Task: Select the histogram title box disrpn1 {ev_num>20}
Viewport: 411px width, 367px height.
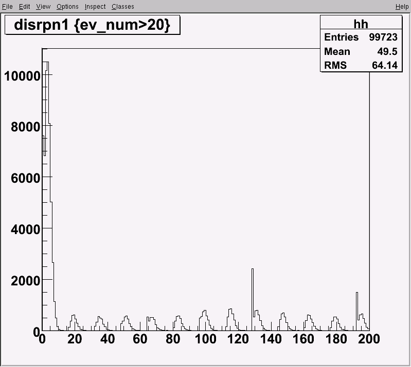Action: pos(93,25)
